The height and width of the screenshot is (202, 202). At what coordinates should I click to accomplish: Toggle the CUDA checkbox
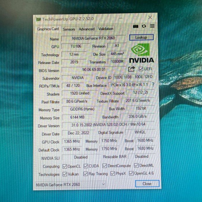(x=86, y=166)
